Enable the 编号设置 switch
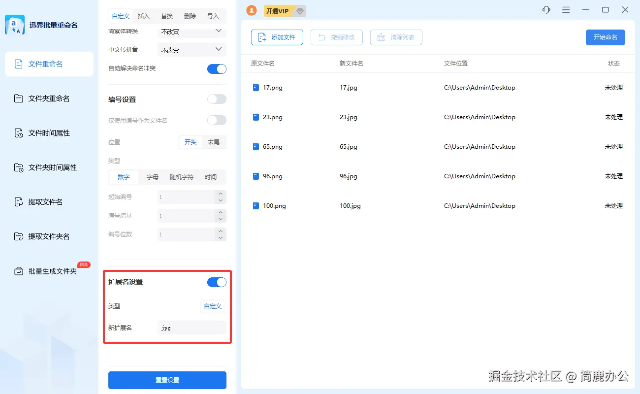The width and height of the screenshot is (640, 394). pos(217,99)
